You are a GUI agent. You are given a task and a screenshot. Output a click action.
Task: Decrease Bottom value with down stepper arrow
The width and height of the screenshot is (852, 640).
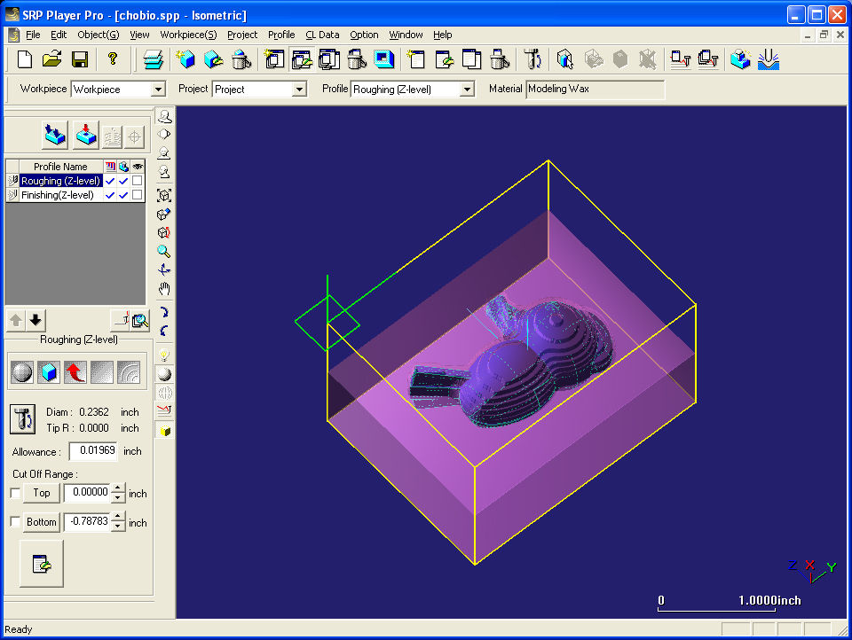coord(118,526)
